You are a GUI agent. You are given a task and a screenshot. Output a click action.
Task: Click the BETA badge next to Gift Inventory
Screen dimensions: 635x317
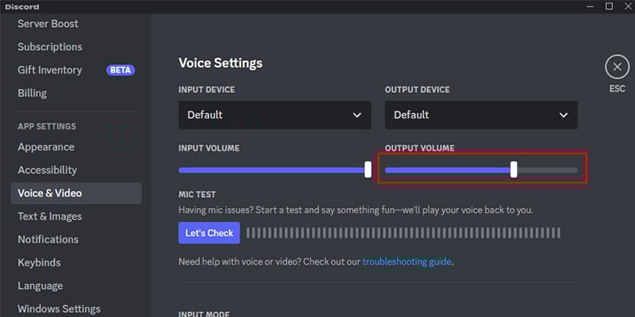(120, 70)
